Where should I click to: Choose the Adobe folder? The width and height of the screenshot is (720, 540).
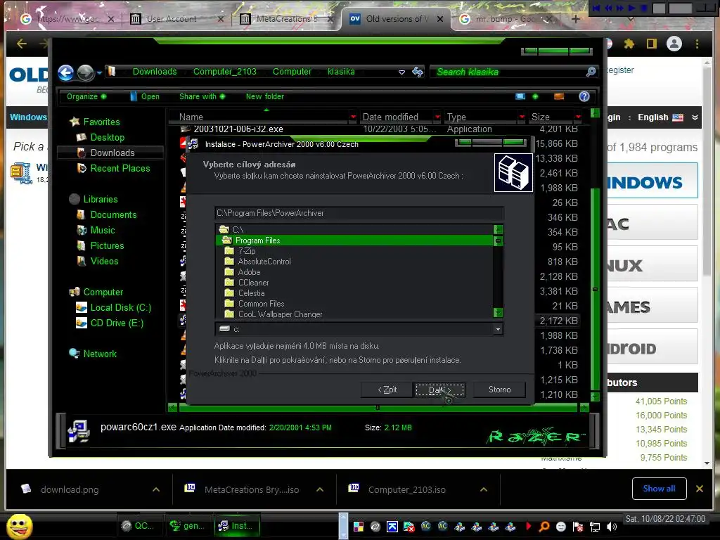(x=249, y=272)
